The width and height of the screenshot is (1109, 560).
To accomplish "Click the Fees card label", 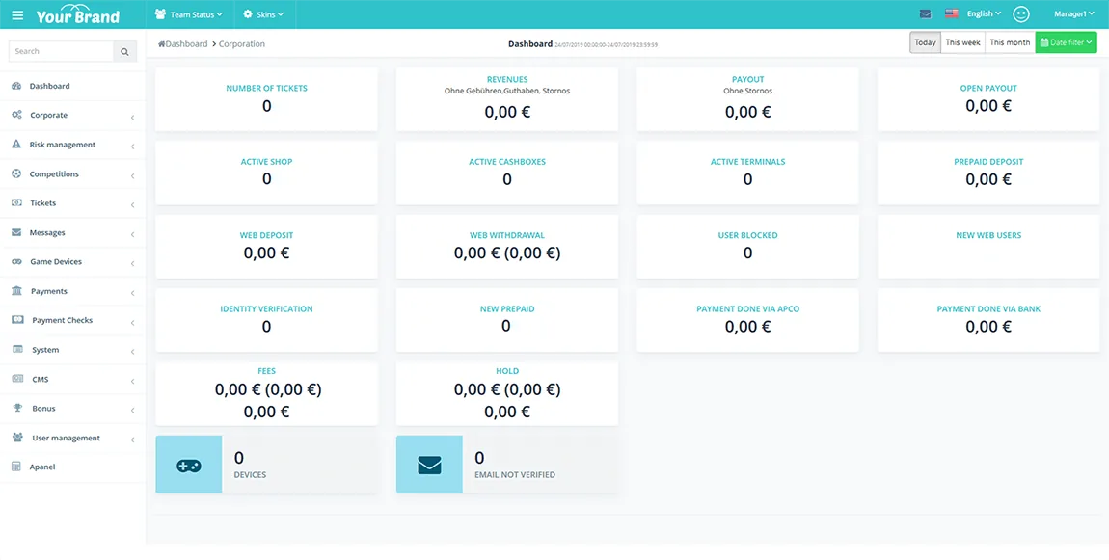I will pos(266,370).
